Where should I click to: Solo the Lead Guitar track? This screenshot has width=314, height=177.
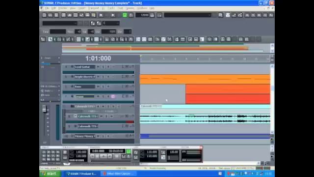[x=103, y=67]
